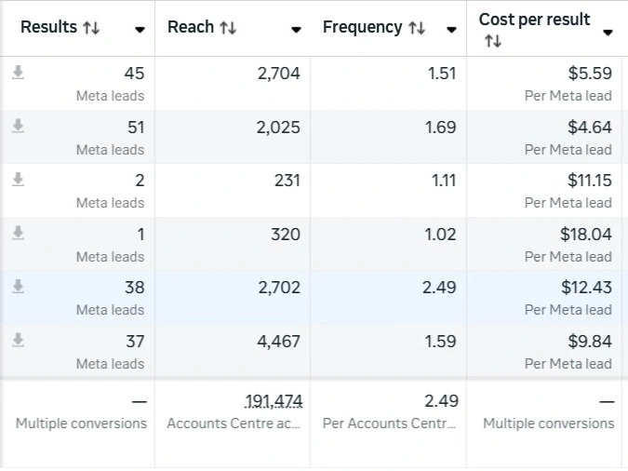Open the Reach column dropdown arrow
628x471 pixels.
click(296, 30)
